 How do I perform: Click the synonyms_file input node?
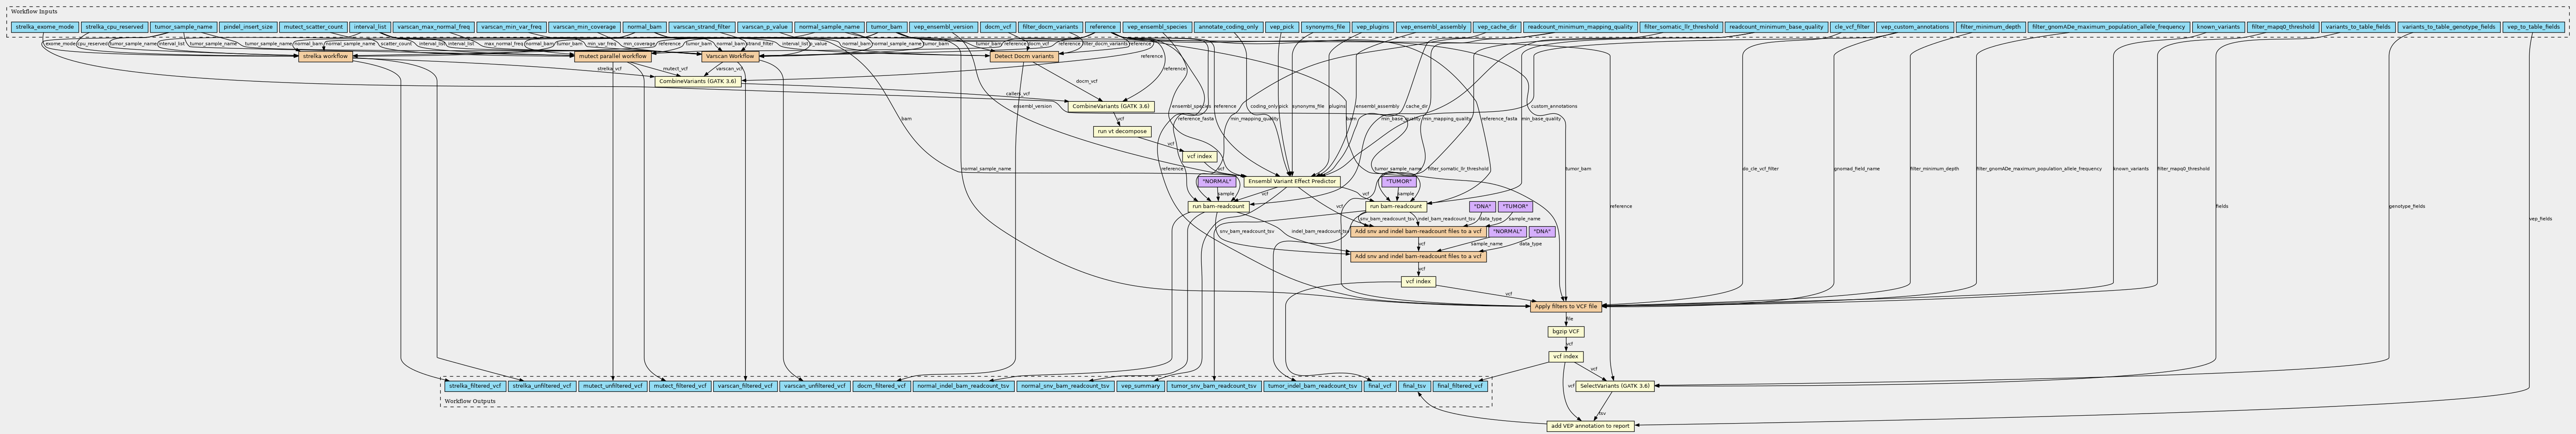[1325, 27]
